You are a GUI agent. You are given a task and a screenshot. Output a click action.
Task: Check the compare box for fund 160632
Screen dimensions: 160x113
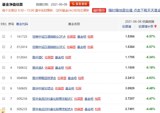pos(4,67)
